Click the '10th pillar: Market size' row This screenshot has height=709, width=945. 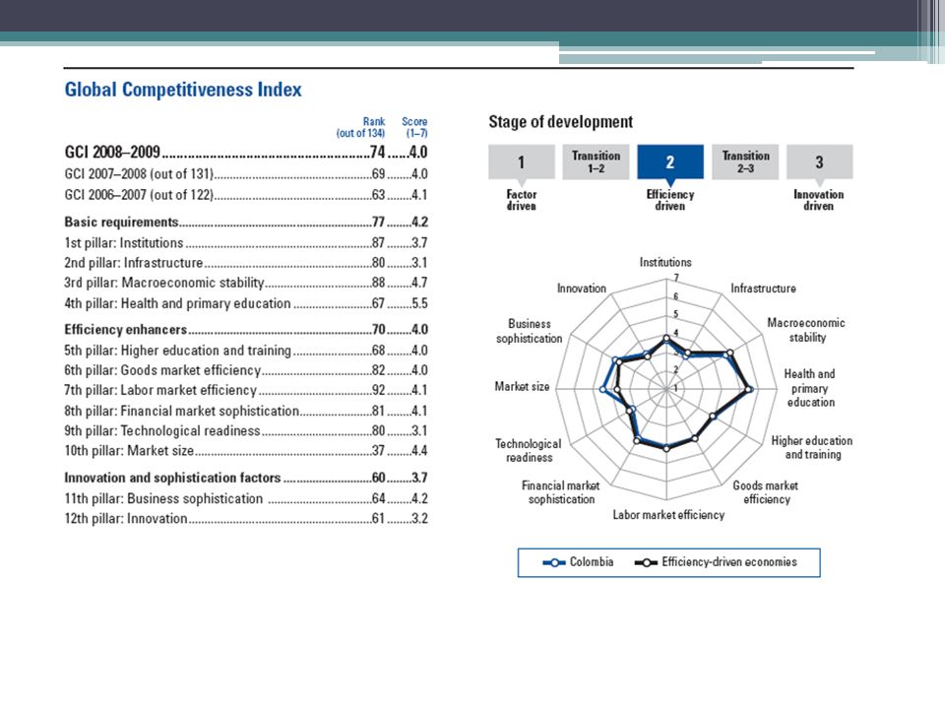pos(246,450)
